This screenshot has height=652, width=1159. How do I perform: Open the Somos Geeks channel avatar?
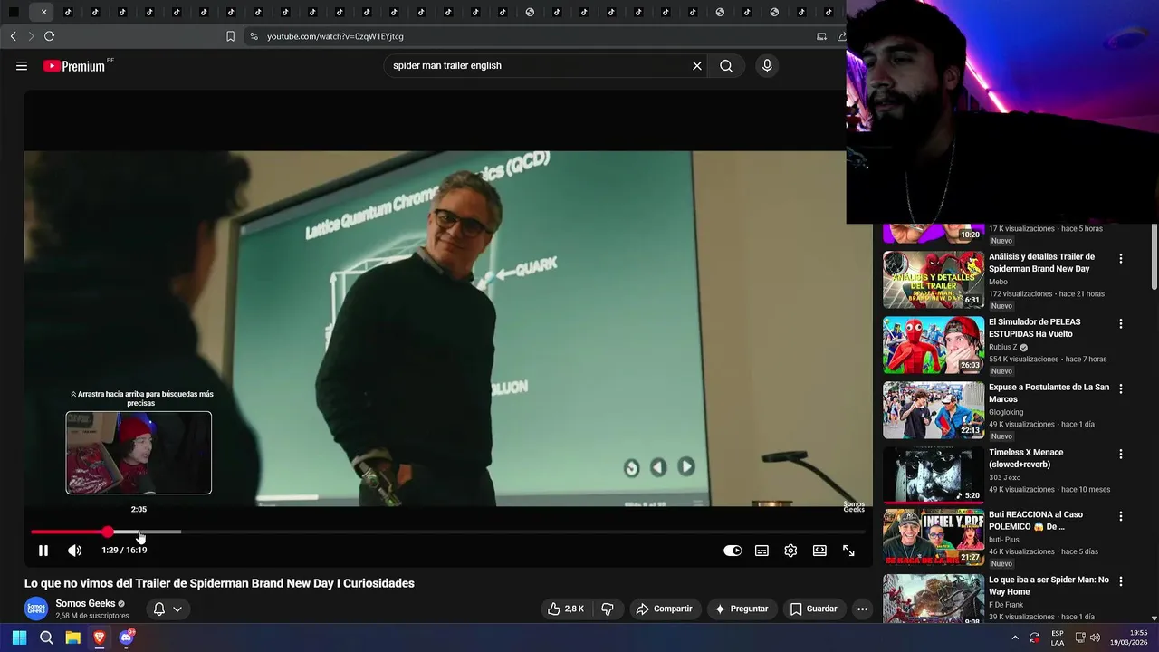(x=36, y=609)
